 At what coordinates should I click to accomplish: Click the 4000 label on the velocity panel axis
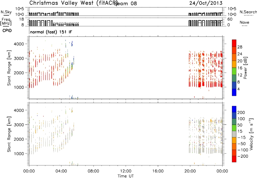(x=19, y=110)
